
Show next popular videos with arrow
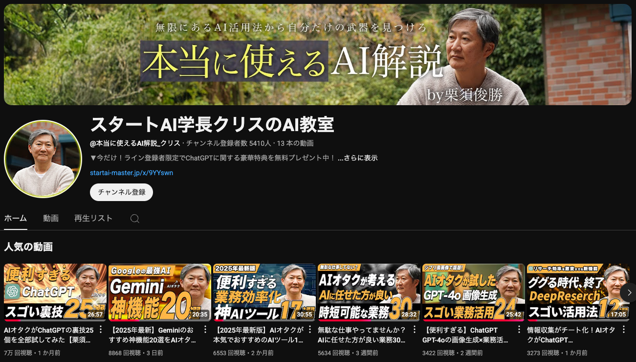(629, 293)
